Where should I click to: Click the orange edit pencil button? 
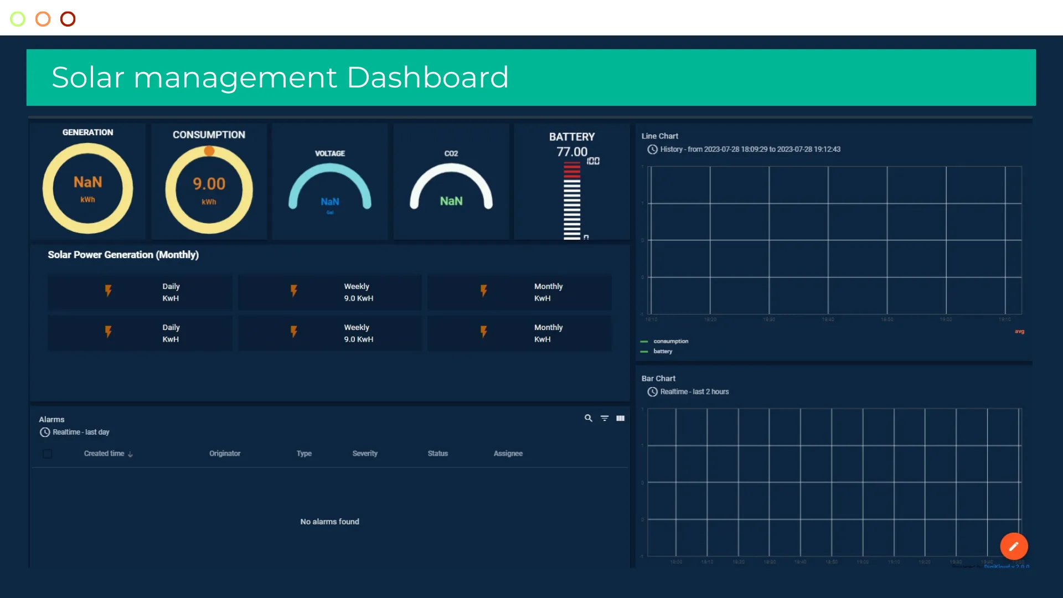coord(1014,547)
